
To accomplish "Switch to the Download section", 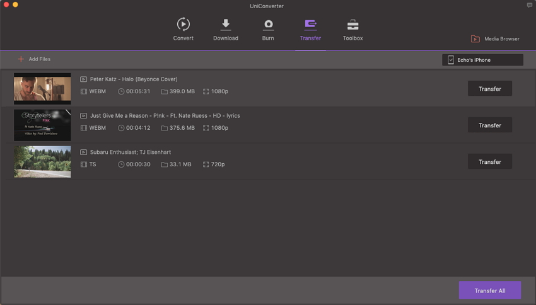I will pos(225,25).
